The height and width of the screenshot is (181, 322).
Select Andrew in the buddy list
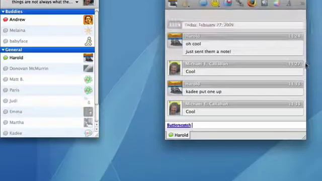pos(47,20)
